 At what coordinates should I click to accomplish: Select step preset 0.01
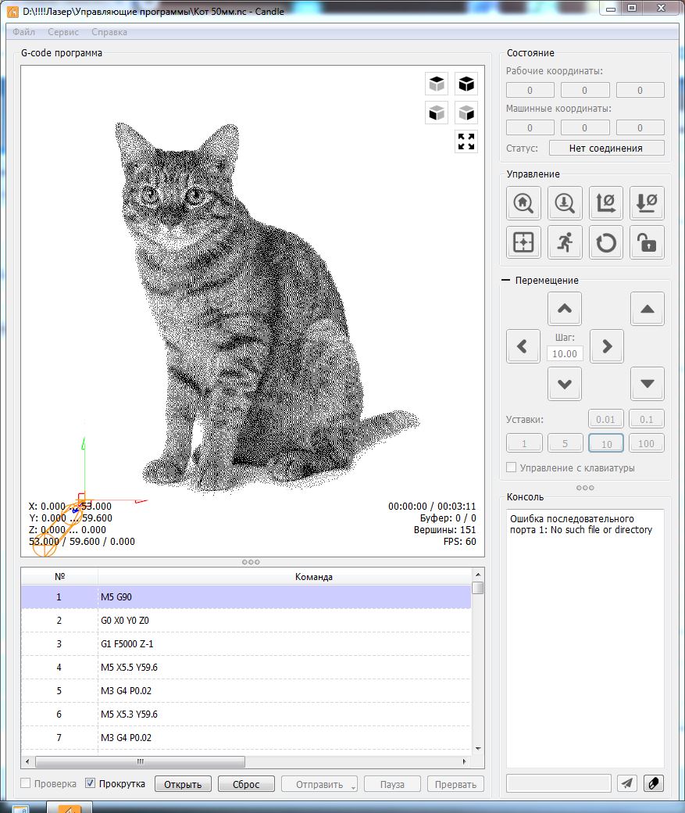(606, 419)
